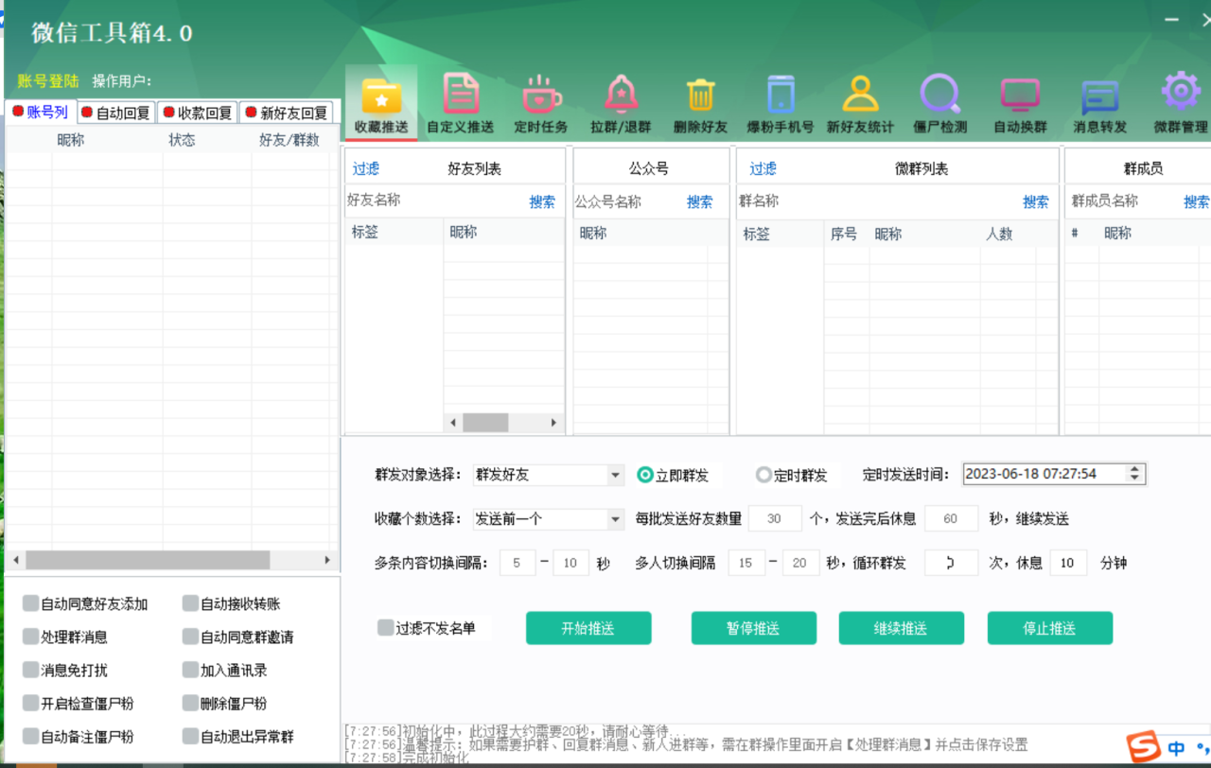Increment the scheduled send time with the stepper
Screen dimensions: 1211x768
pos(1133,468)
